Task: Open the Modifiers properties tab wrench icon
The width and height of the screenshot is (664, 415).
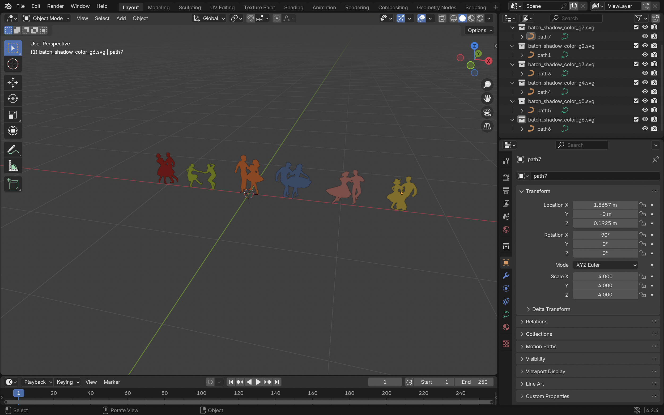Action: point(506,275)
